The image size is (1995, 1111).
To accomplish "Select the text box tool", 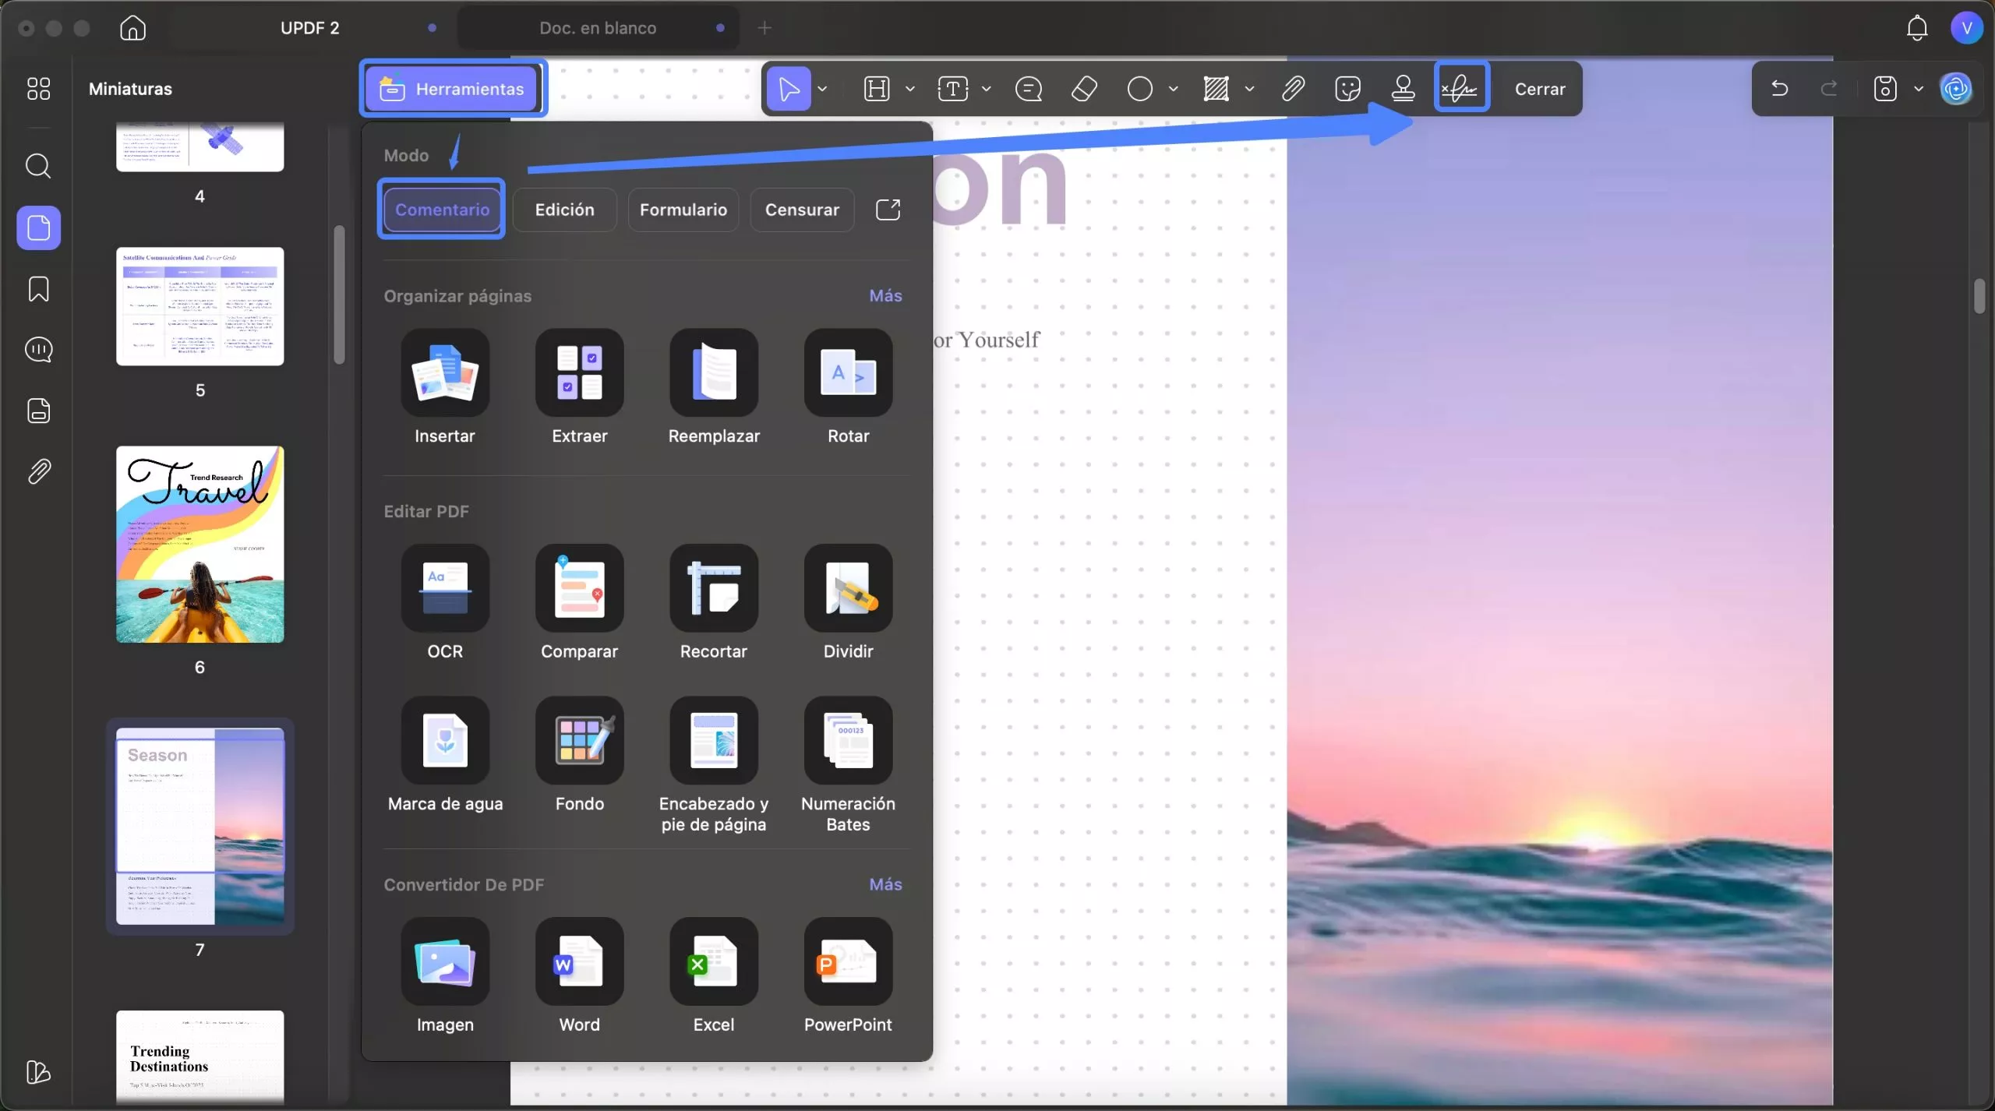I will point(952,89).
